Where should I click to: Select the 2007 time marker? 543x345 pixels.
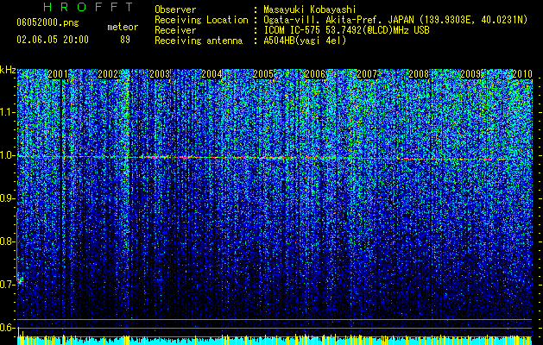(x=367, y=74)
